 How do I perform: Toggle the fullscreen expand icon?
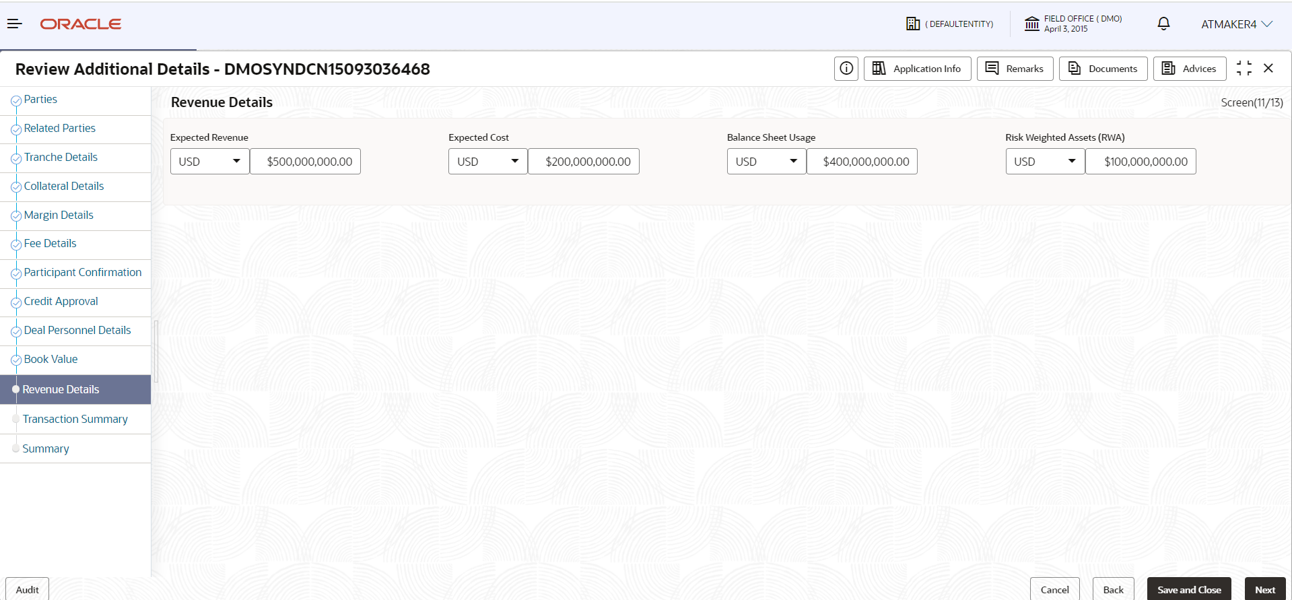coord(1244,68)
